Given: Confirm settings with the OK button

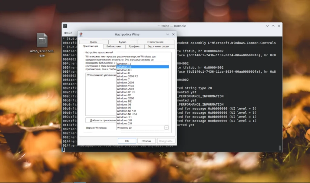Looking at the screenshot, I should click(127, 141).
